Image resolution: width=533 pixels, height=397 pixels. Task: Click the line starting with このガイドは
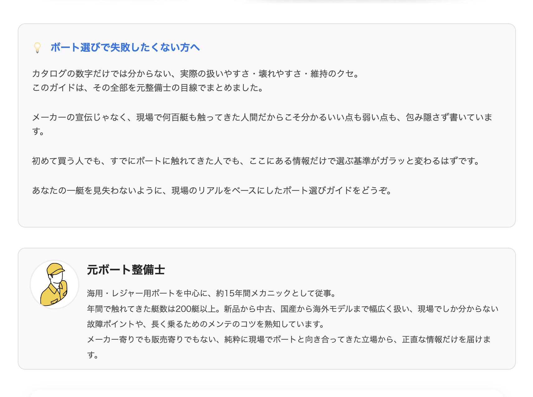point(148,88)
